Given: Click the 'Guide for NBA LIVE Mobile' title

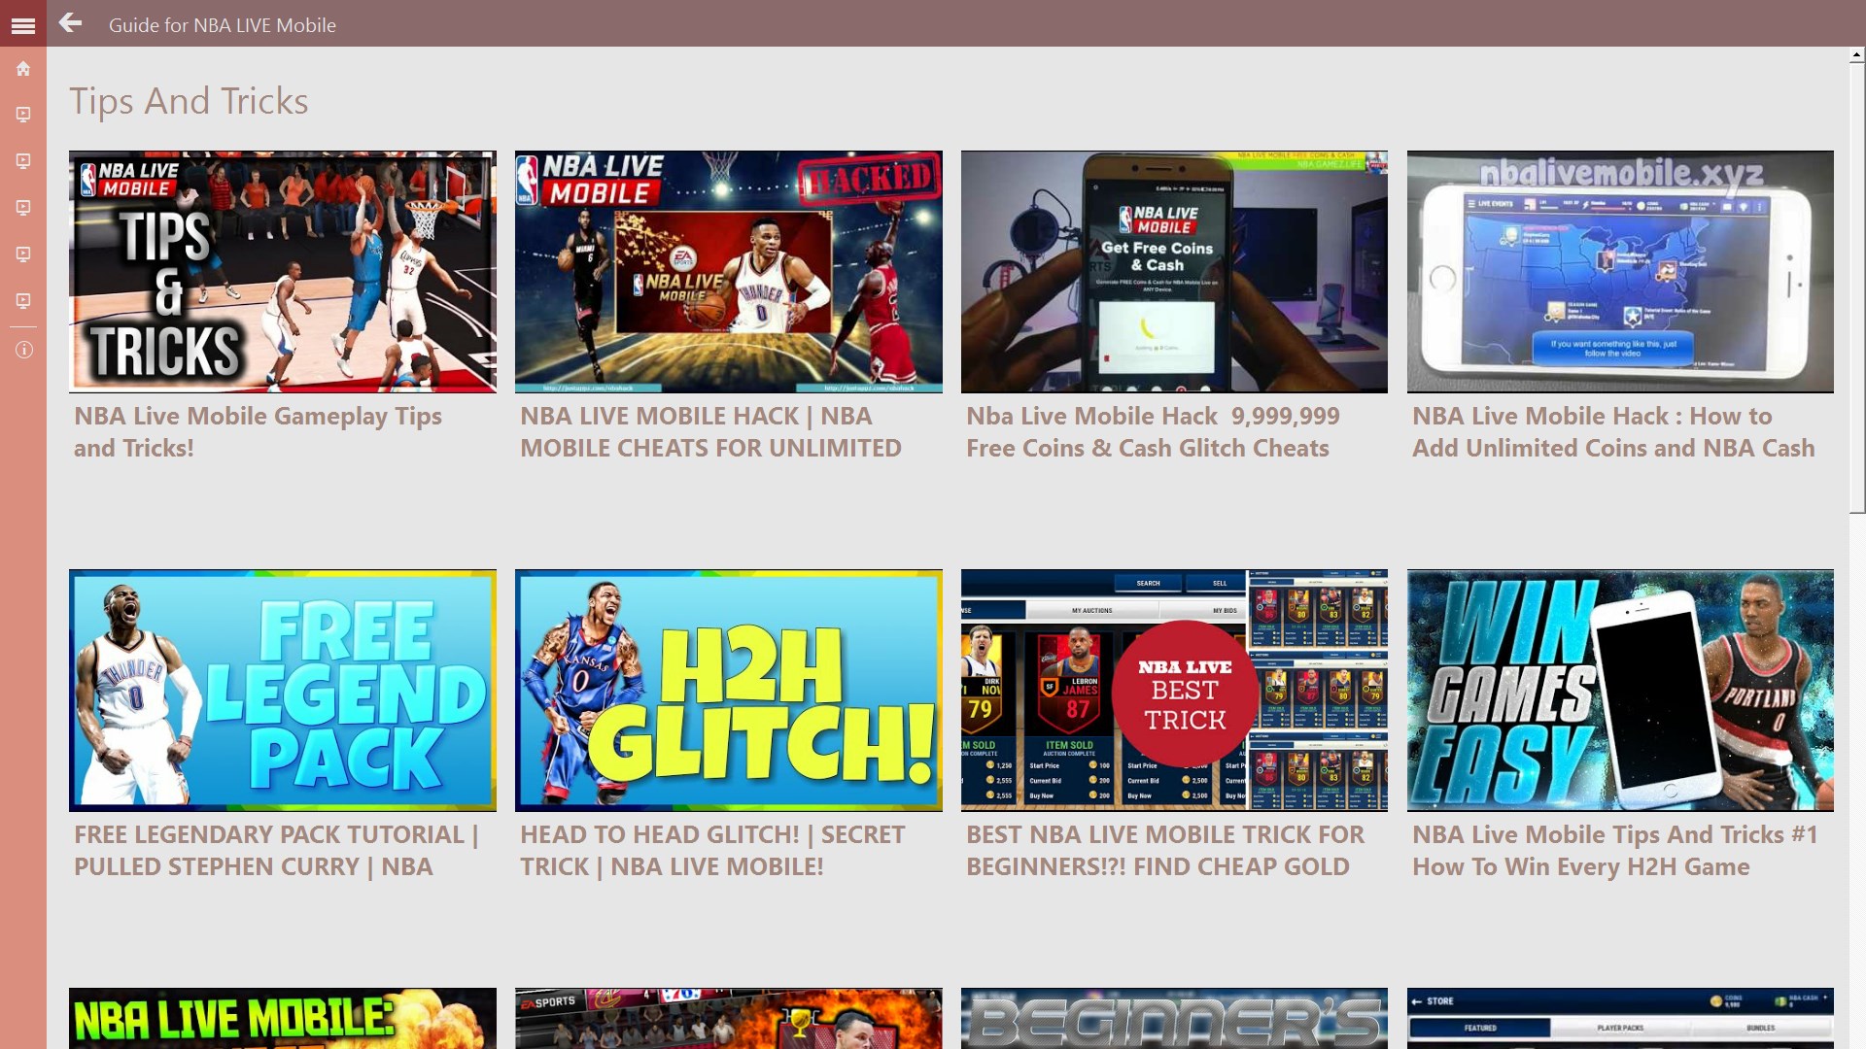Looking at the screenshot, I should [x=223, y=25].
